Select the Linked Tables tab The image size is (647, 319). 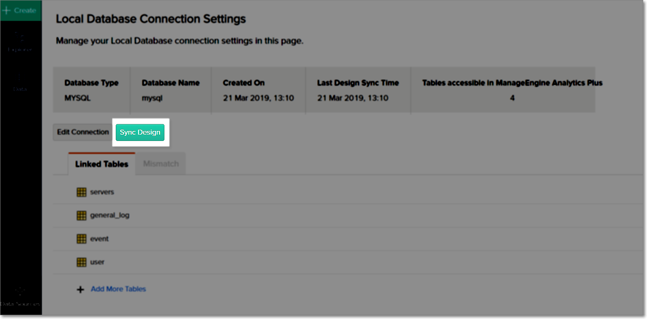point(101,164)
